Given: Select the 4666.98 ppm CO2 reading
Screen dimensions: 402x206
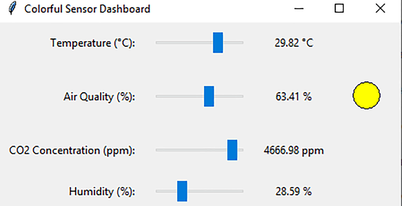Looking at the screenshot, I should [293, 151].
